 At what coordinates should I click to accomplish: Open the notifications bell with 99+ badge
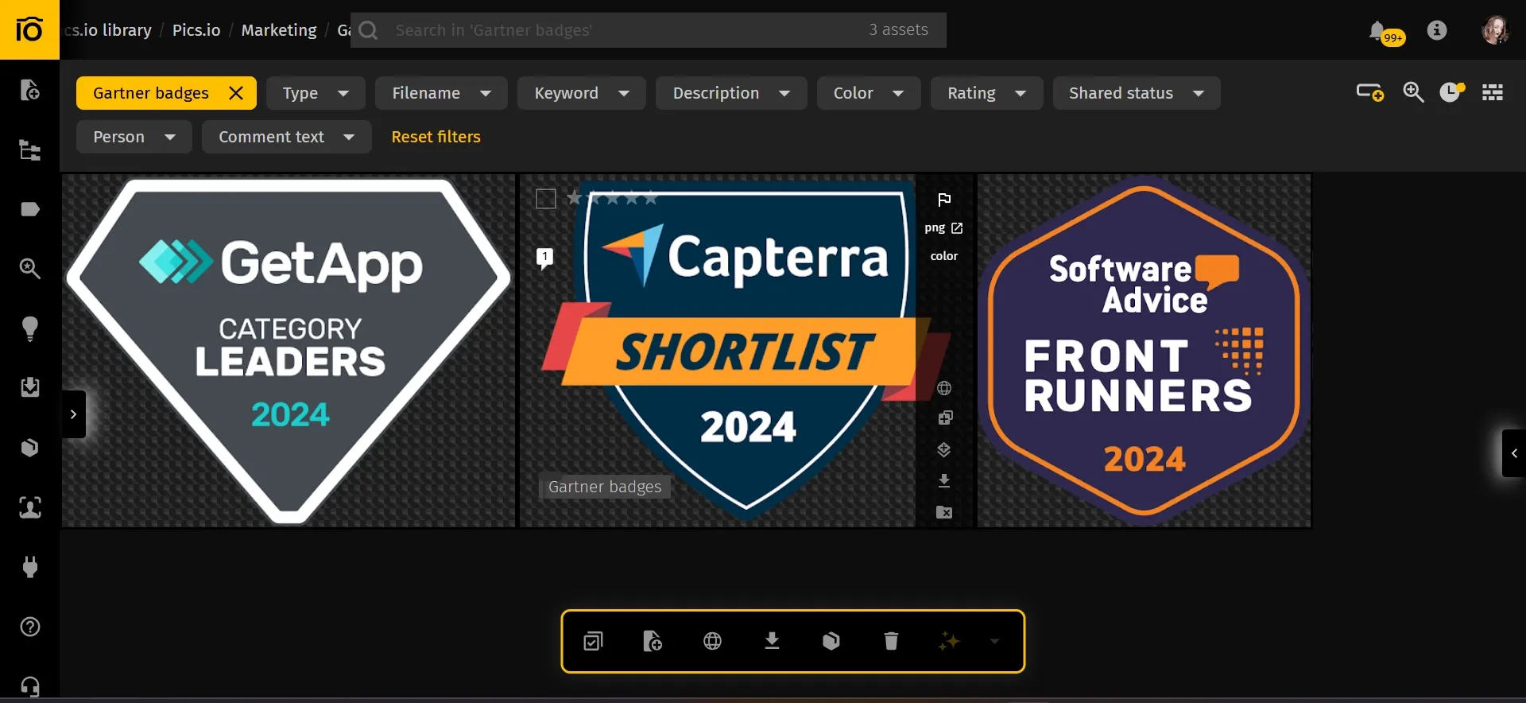pyautogui.click(x=1385, y=33)
